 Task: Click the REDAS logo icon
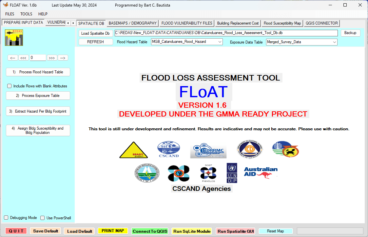(14, 38)
